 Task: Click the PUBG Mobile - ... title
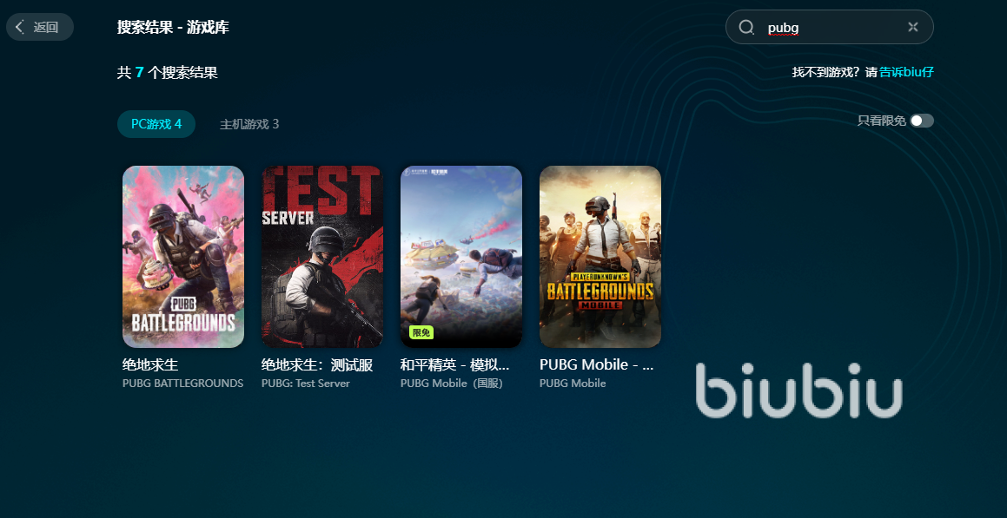click(x=597, y=365)
